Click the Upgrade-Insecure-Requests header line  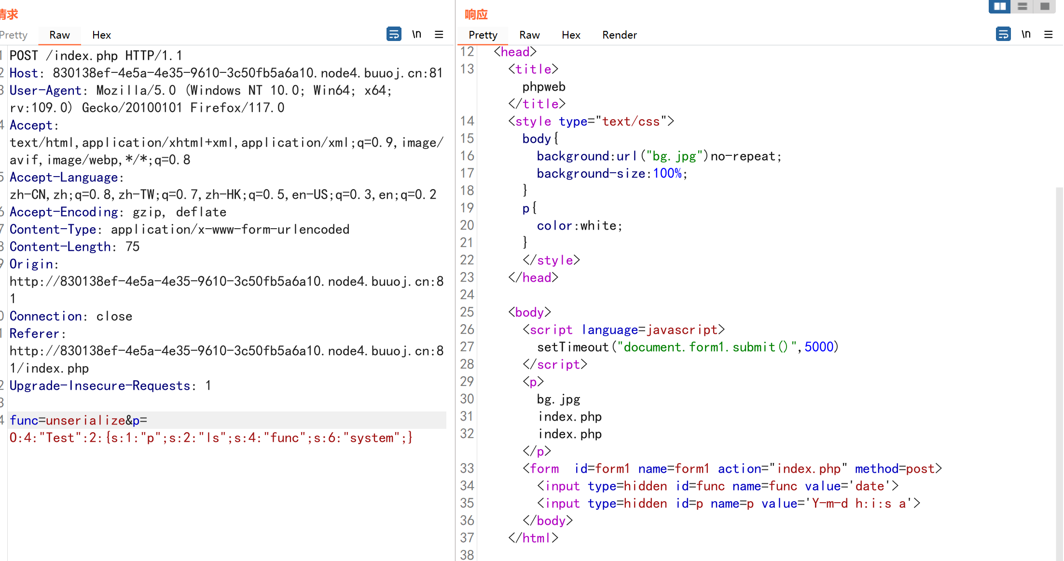pos(111,385)
